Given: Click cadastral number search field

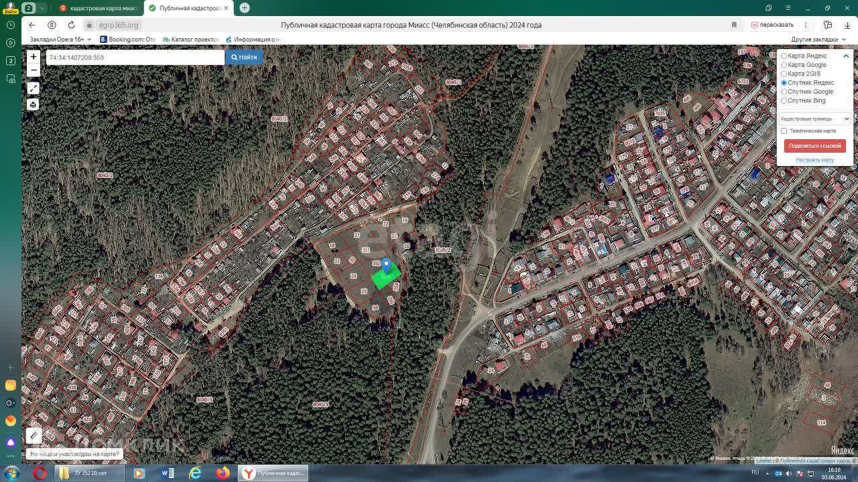Looking at the screenshot, I should pyautogui.click(x=135, y=58).
